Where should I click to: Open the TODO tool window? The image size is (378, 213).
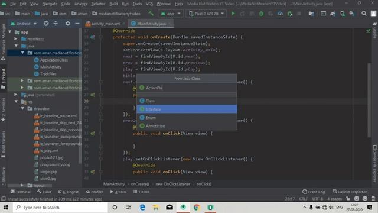[x=141, y=192]
